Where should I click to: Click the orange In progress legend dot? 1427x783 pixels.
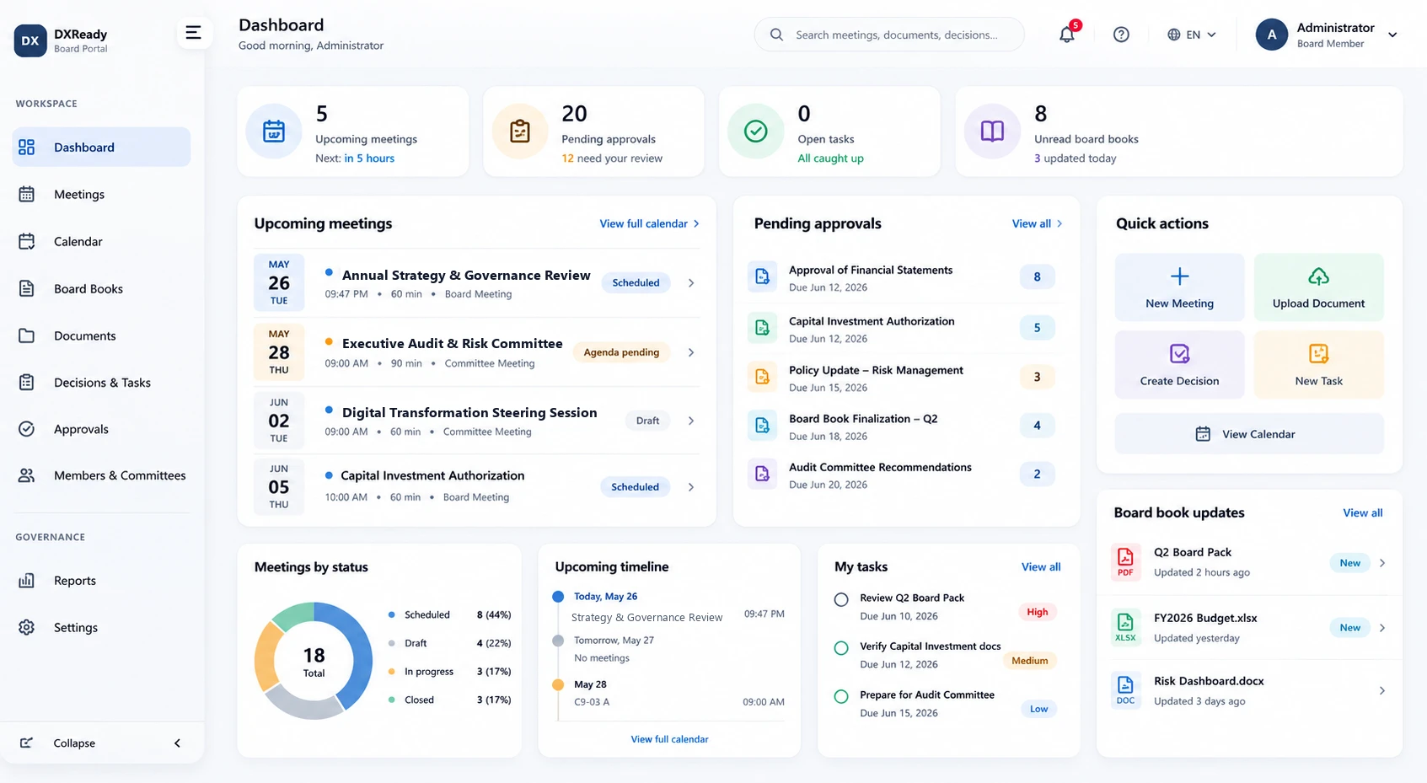pyautogui.click(x=391, y=672)
